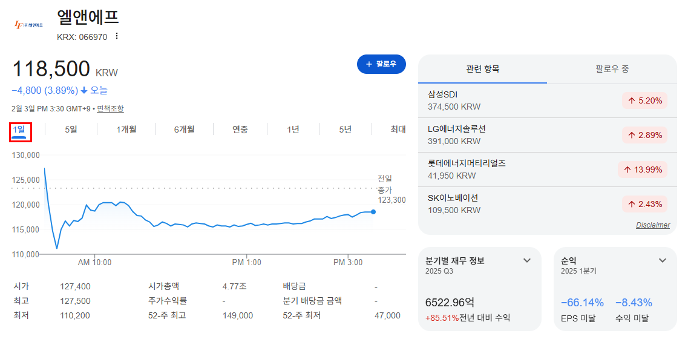The width and height of the screenshot is (688, 339).
Task: Select the 5년 time range tab
Action: tap(346, 130)
